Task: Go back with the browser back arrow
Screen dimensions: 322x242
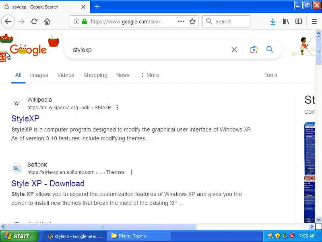Action: coord(8,21)
